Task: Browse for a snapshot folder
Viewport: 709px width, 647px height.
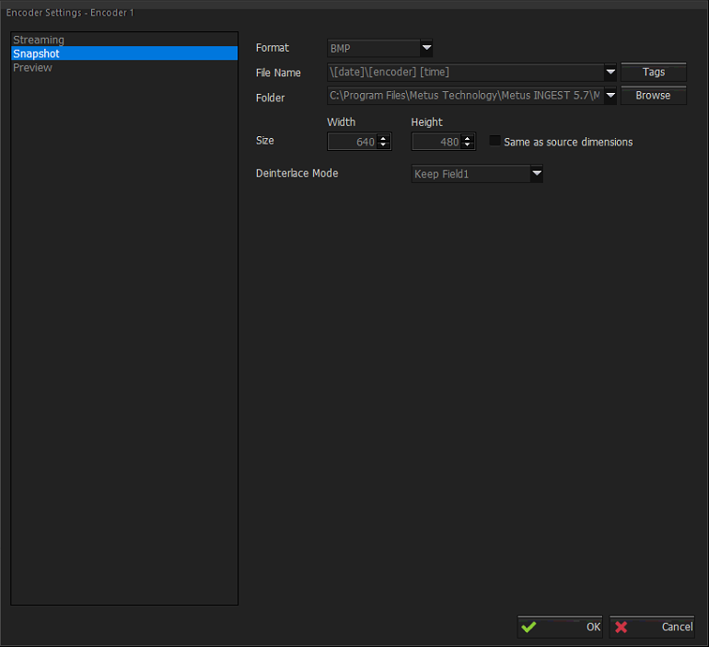Action: (654, 96)
